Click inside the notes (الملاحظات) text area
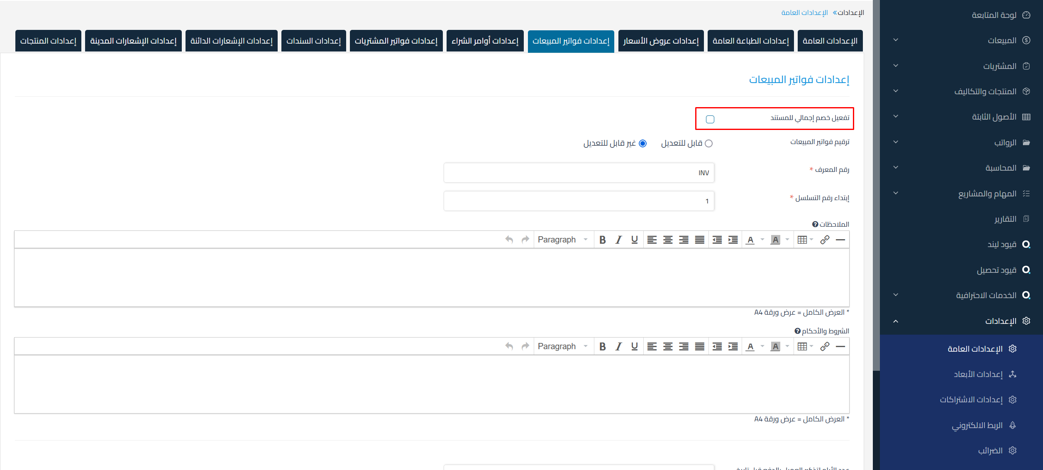Screen dimensions: 1043x470 point(432,277)
